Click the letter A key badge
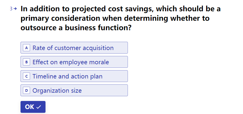This screenshot has width=243, height=114. (x=26, y=48)
